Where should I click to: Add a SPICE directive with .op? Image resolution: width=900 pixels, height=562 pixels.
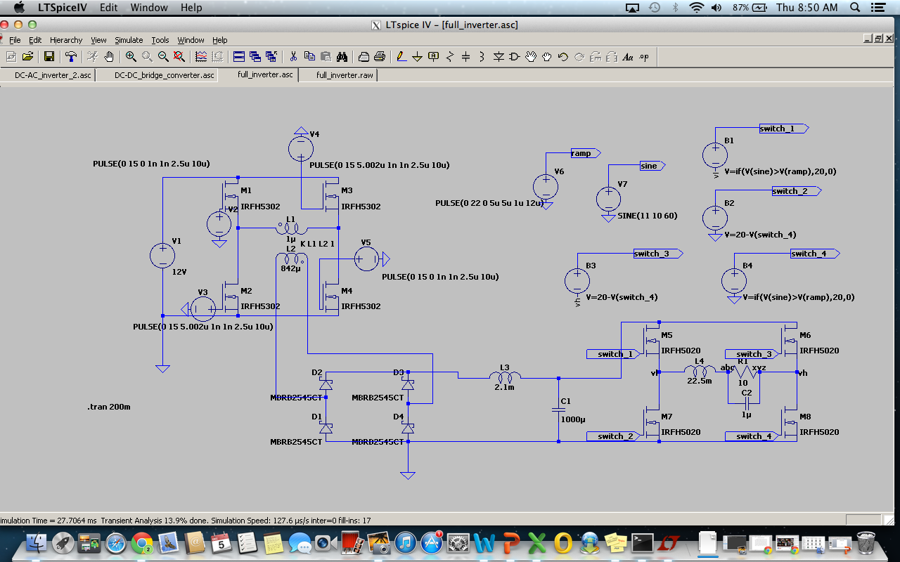click(643, 57)
